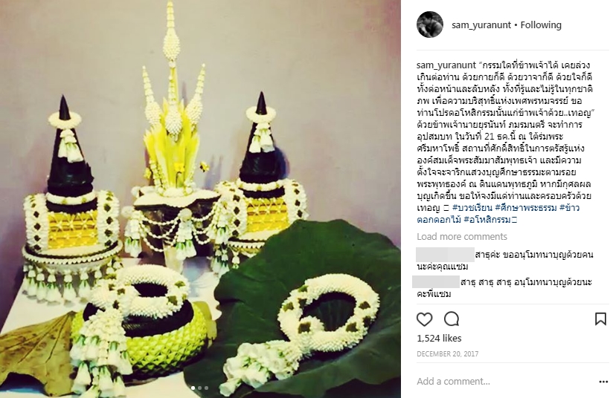Open sam_yuranunt username in the header
610x398 pixels.
point(481,25)
